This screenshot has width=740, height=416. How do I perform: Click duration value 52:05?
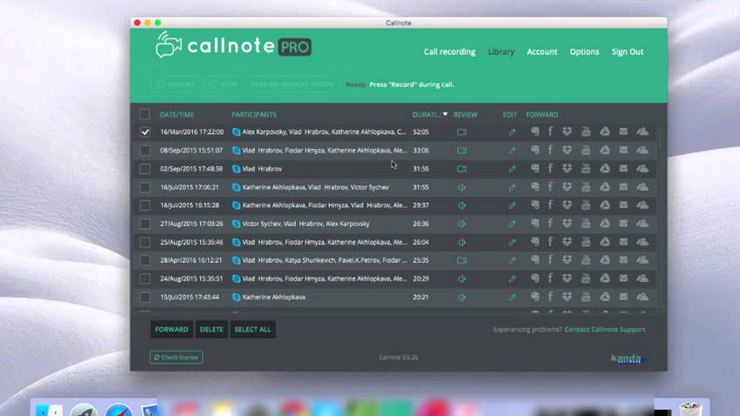coord(420,132)
